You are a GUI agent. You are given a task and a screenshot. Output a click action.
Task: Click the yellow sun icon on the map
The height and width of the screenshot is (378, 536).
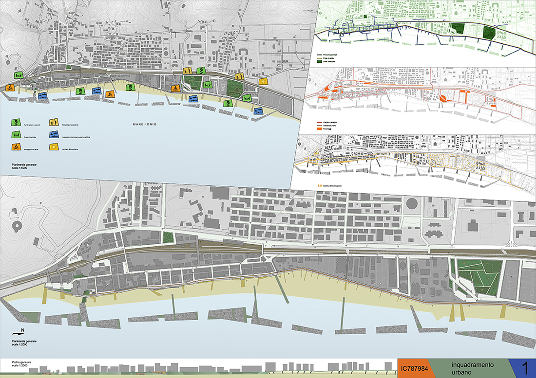tap(264, 80)
